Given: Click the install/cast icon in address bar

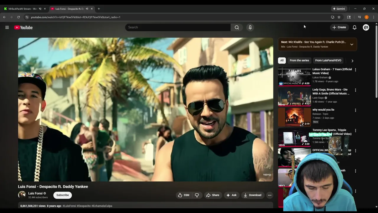Looking at the screenshot, I should tap(333, 17).
